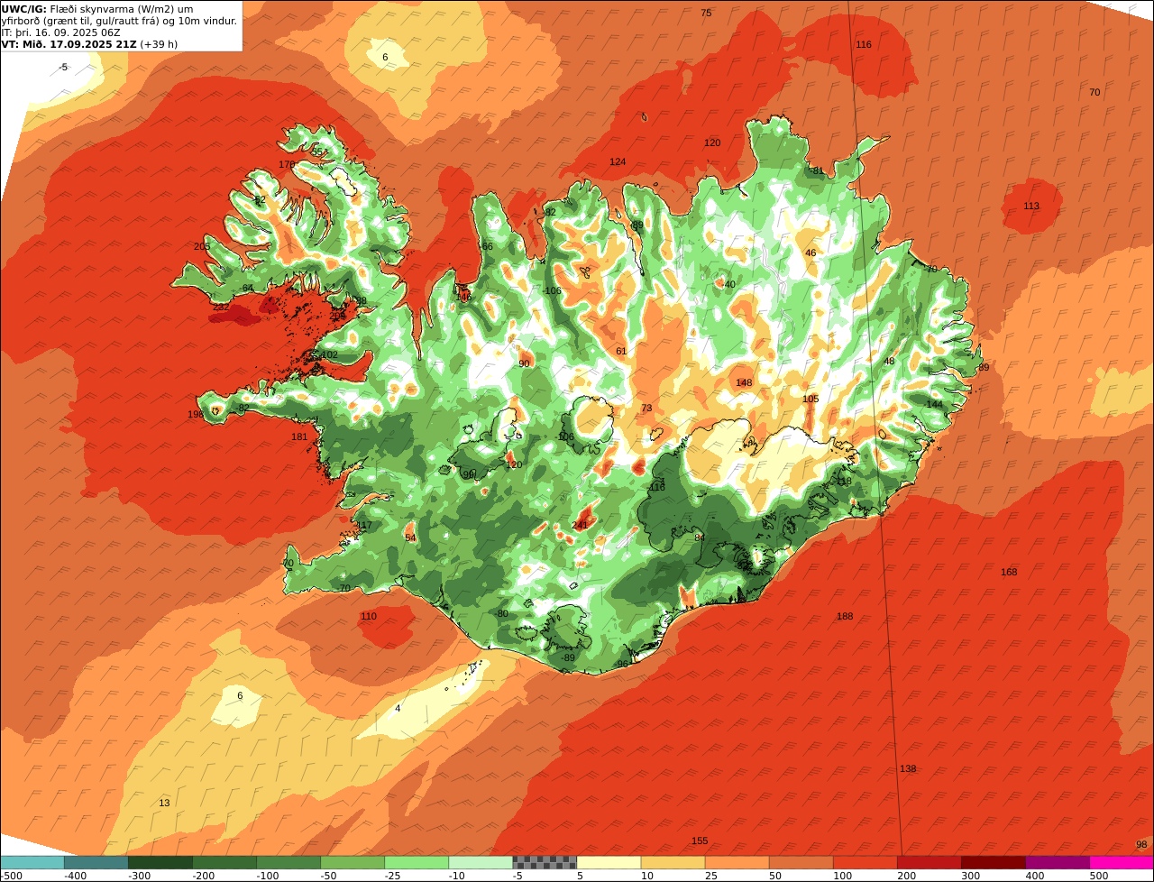Click the '400' legend label

[1034, 876]
